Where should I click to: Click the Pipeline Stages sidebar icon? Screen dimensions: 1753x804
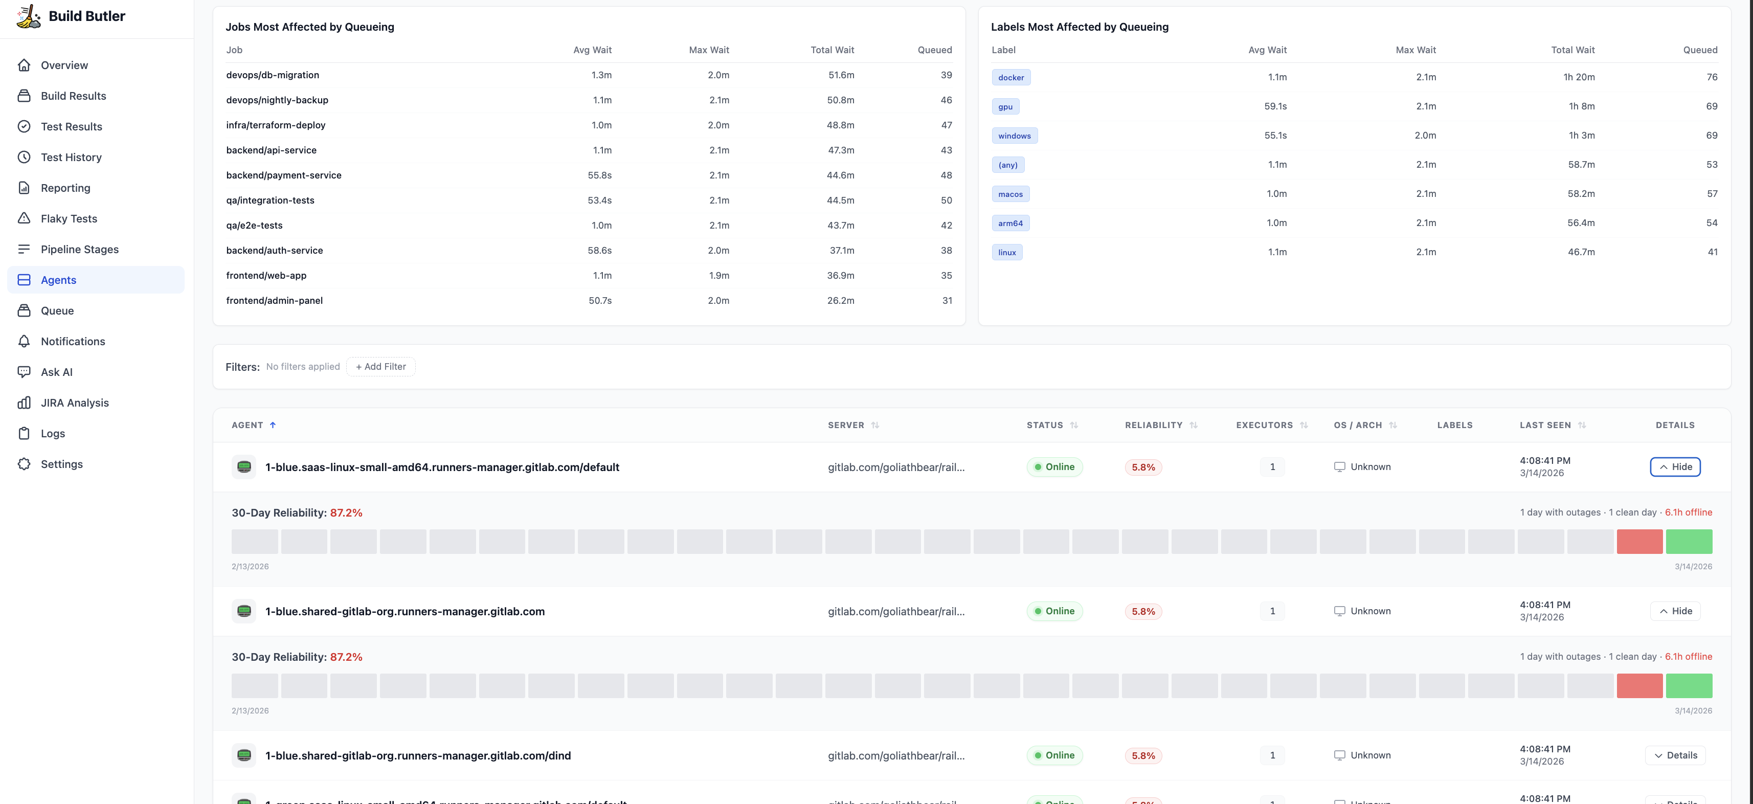click(24, 249)
